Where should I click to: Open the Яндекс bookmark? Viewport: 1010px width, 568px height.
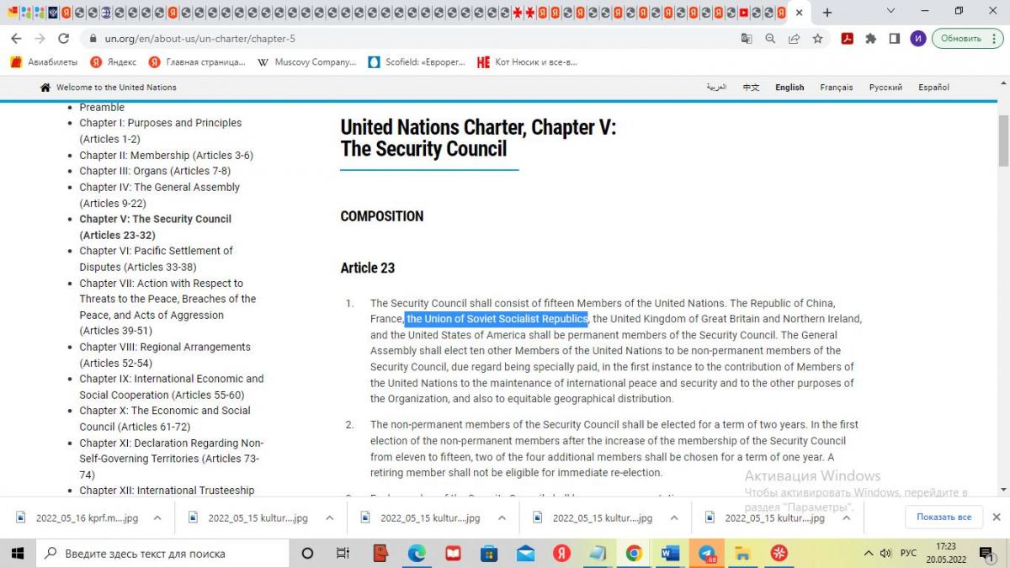(x=114, y=62)
